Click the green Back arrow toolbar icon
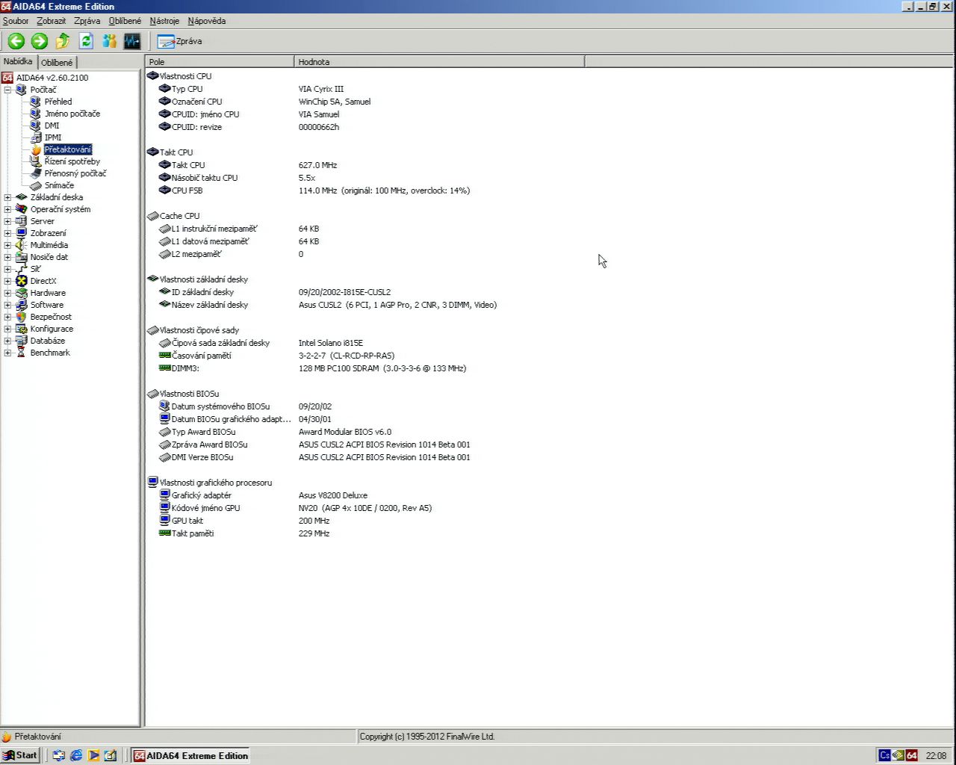 [16, 41]
